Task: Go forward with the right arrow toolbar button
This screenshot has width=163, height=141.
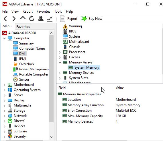Action: [x=14, y=19]
